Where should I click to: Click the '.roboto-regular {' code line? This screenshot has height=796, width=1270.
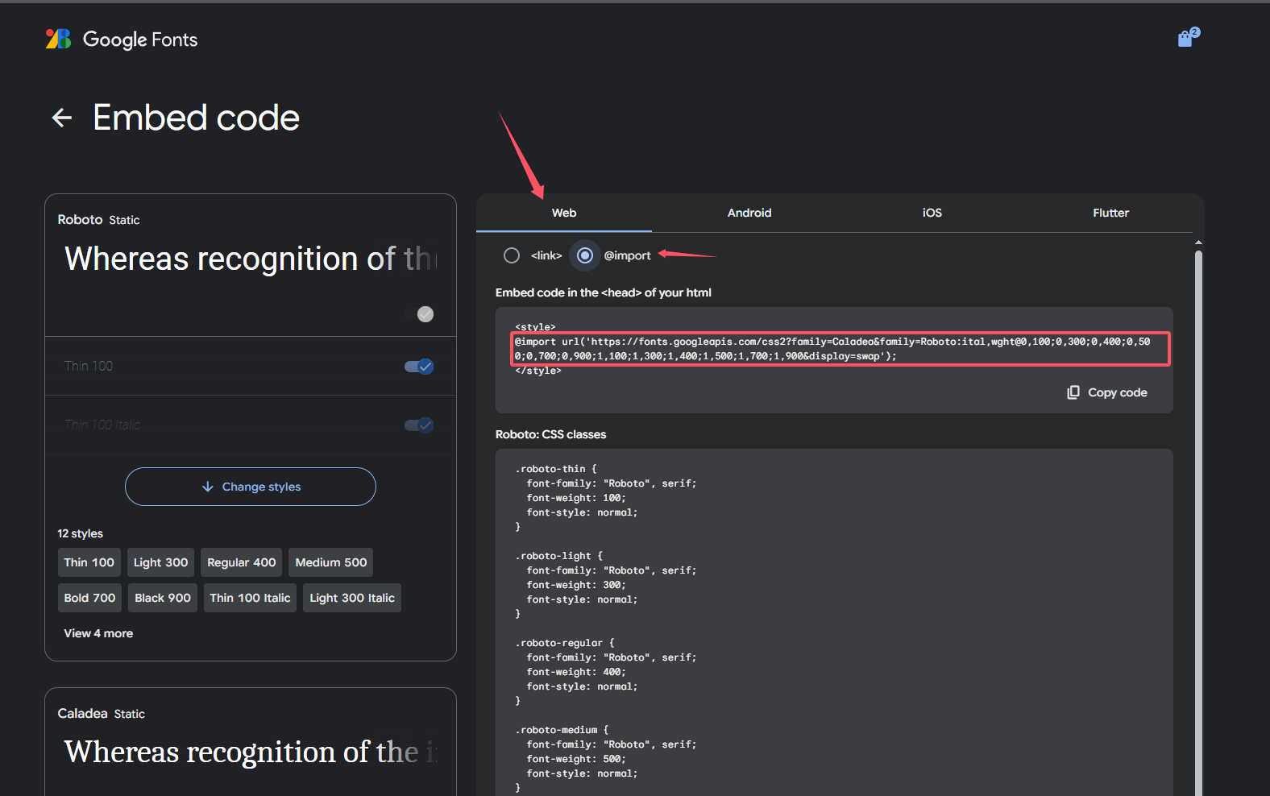tap(565, 643)
